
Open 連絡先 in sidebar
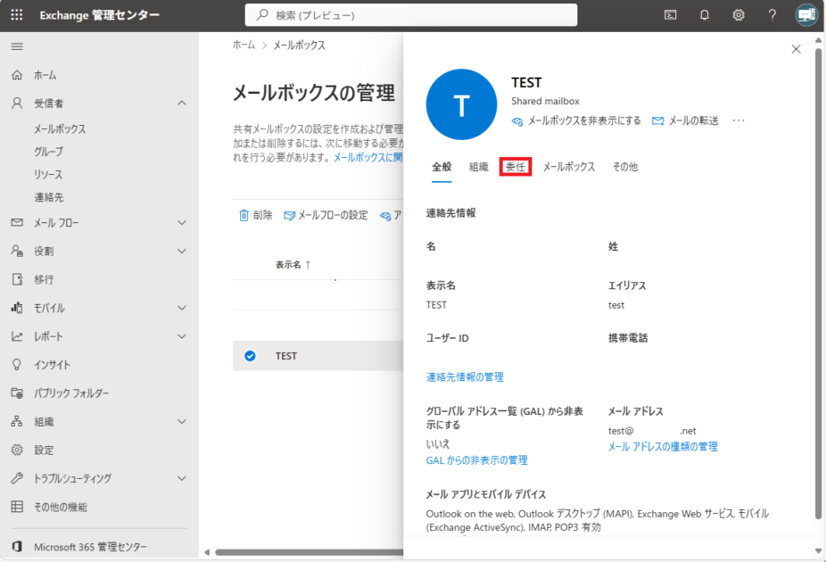[48, 197]
